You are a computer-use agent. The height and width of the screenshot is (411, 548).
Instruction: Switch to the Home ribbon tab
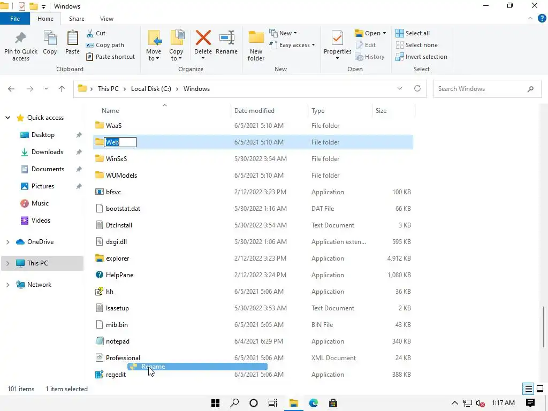click(45, 19)
